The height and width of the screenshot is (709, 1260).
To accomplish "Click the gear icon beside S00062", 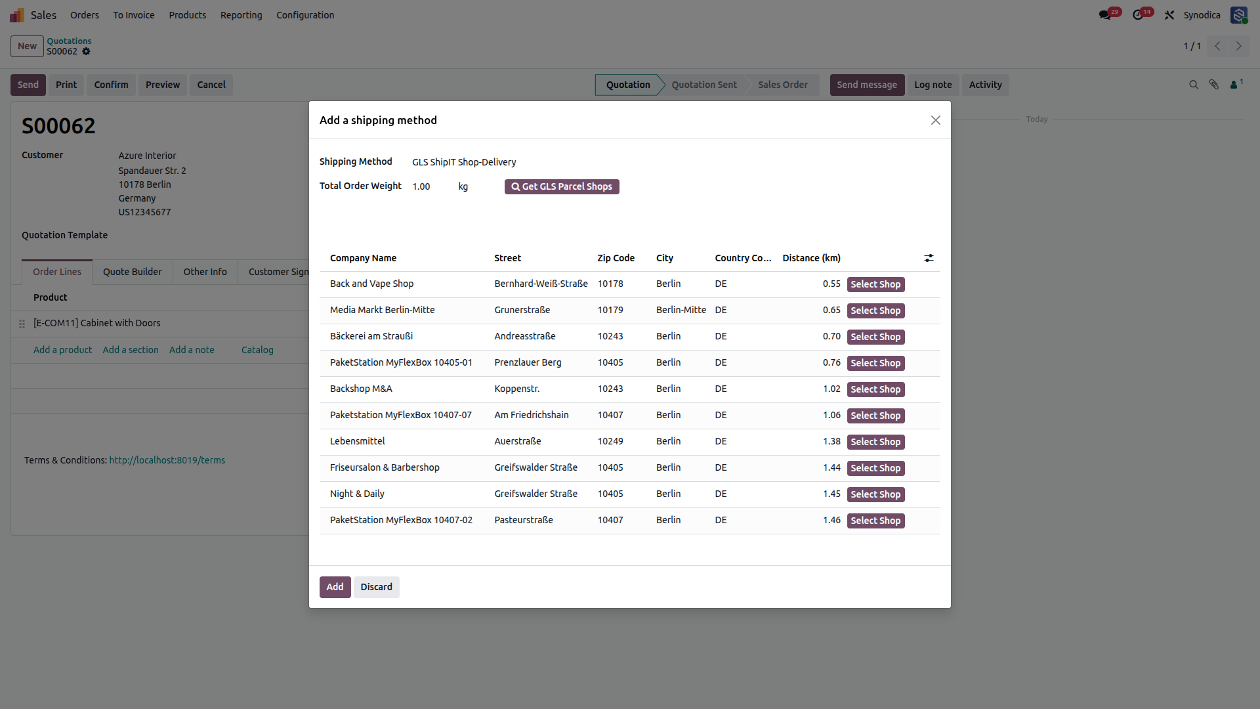I will pyautogui.click(x=86, y=51).
